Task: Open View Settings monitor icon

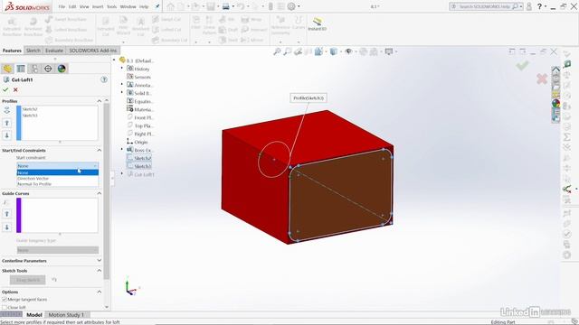Action: [x=389, y=51]
